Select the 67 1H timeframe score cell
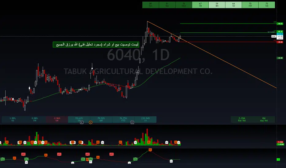 click(200, 5)
